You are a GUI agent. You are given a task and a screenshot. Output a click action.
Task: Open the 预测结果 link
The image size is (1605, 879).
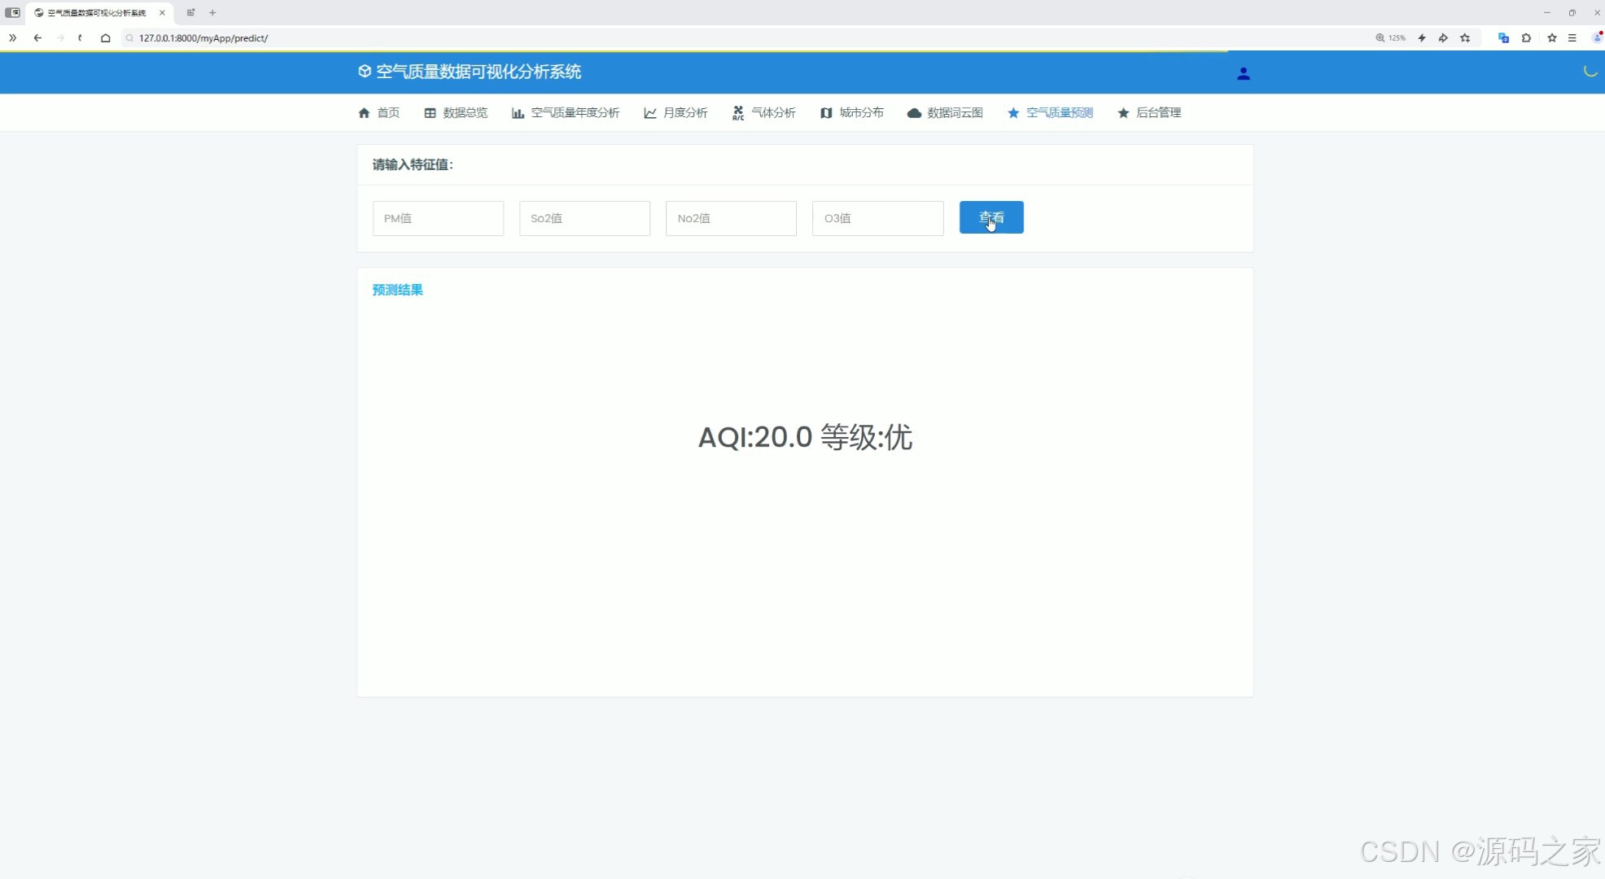point(397,290)
